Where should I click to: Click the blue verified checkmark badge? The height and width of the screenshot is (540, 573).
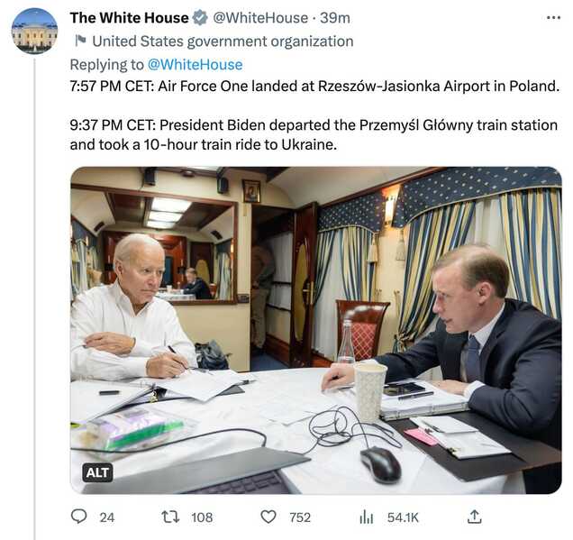(201, 18)
